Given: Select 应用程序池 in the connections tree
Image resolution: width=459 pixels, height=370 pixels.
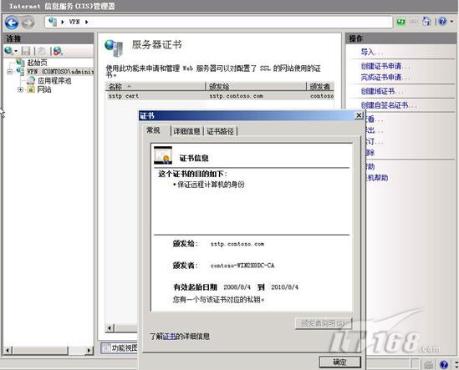Looking at the screenshot, I should 54,81.
